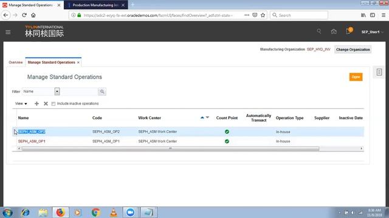Click the Work Center column header

click(x=150, y=118)
